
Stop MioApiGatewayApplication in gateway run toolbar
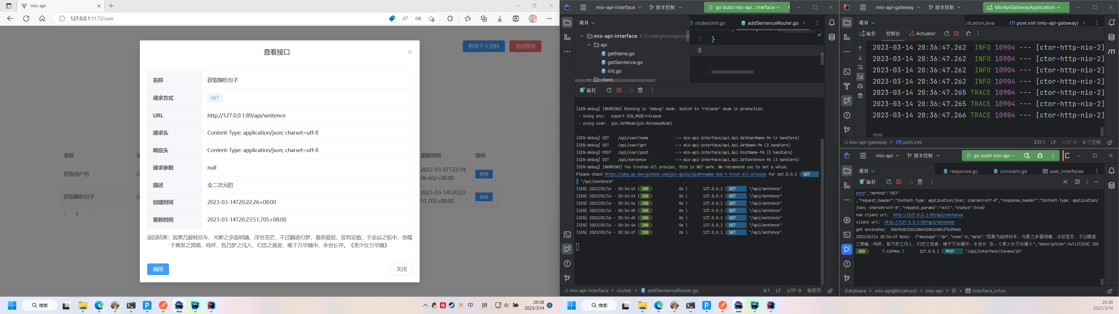point(956,33)
